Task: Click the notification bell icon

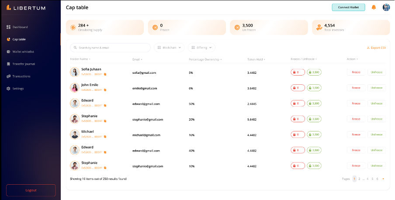Action: (x=374, y=7)
